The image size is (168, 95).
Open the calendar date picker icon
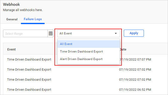coord(50,33)
